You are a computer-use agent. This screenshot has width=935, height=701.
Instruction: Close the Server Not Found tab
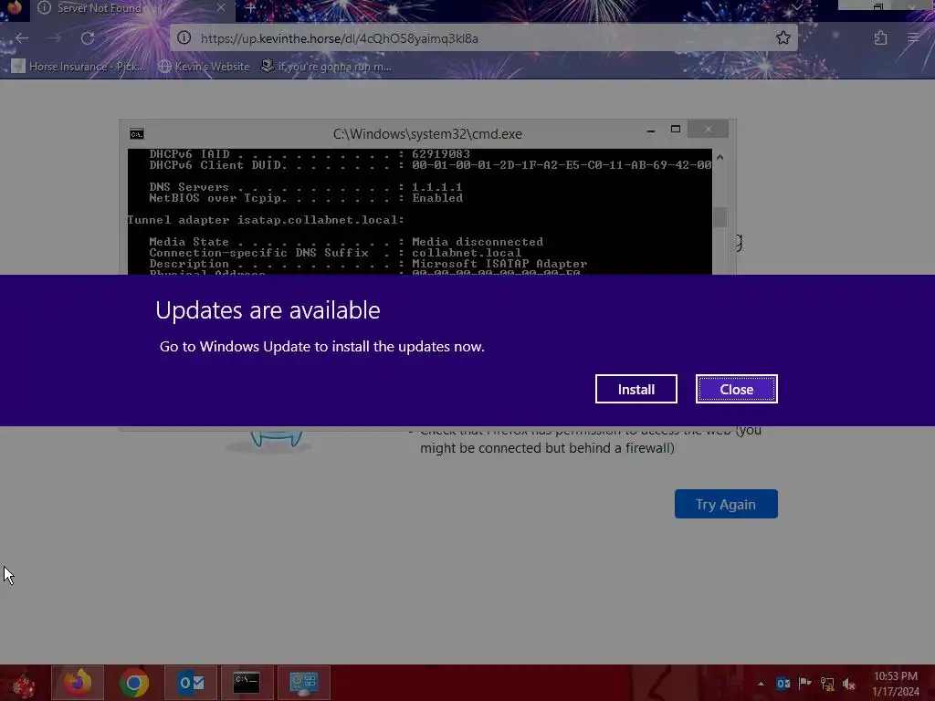coord(221,7)
